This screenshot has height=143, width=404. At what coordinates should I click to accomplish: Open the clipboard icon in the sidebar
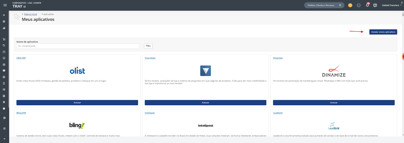pos(4,21)
